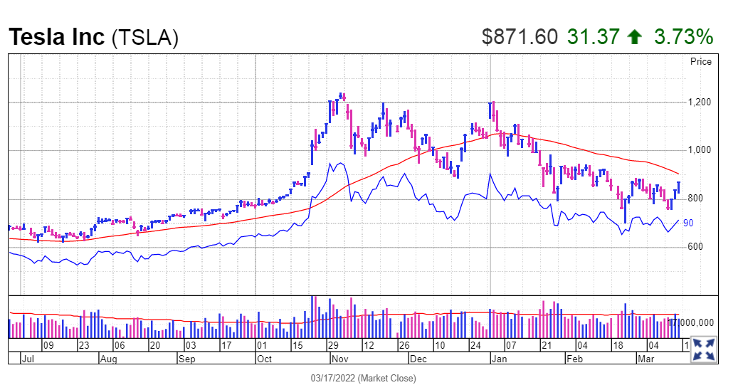
Task: Select the Dec month marker
Action: pos(418,359)
